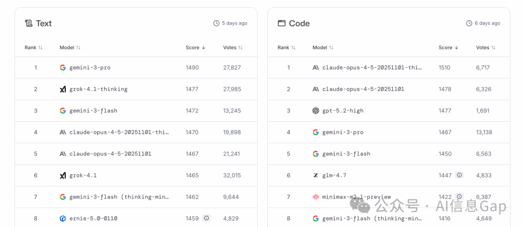Open the Text leaderboard title

pos(44,23)
